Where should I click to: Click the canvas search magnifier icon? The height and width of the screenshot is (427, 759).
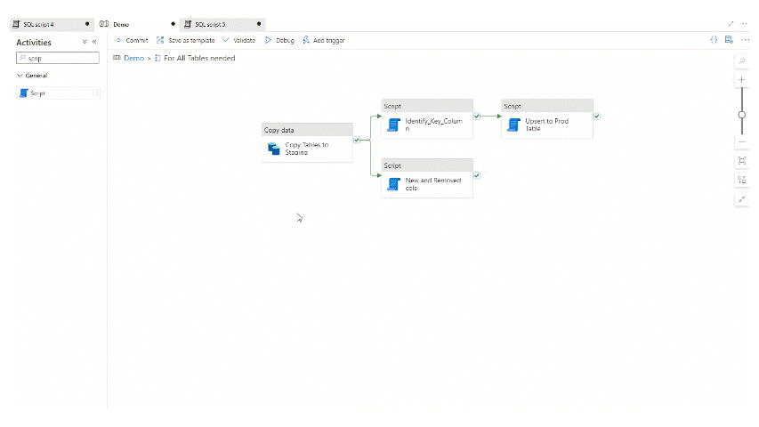pyautogui.click(x=742, y=60)
